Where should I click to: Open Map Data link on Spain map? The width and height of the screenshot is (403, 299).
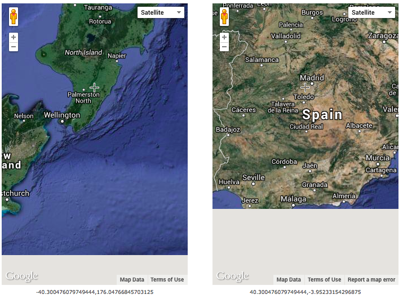pos(289,280)
